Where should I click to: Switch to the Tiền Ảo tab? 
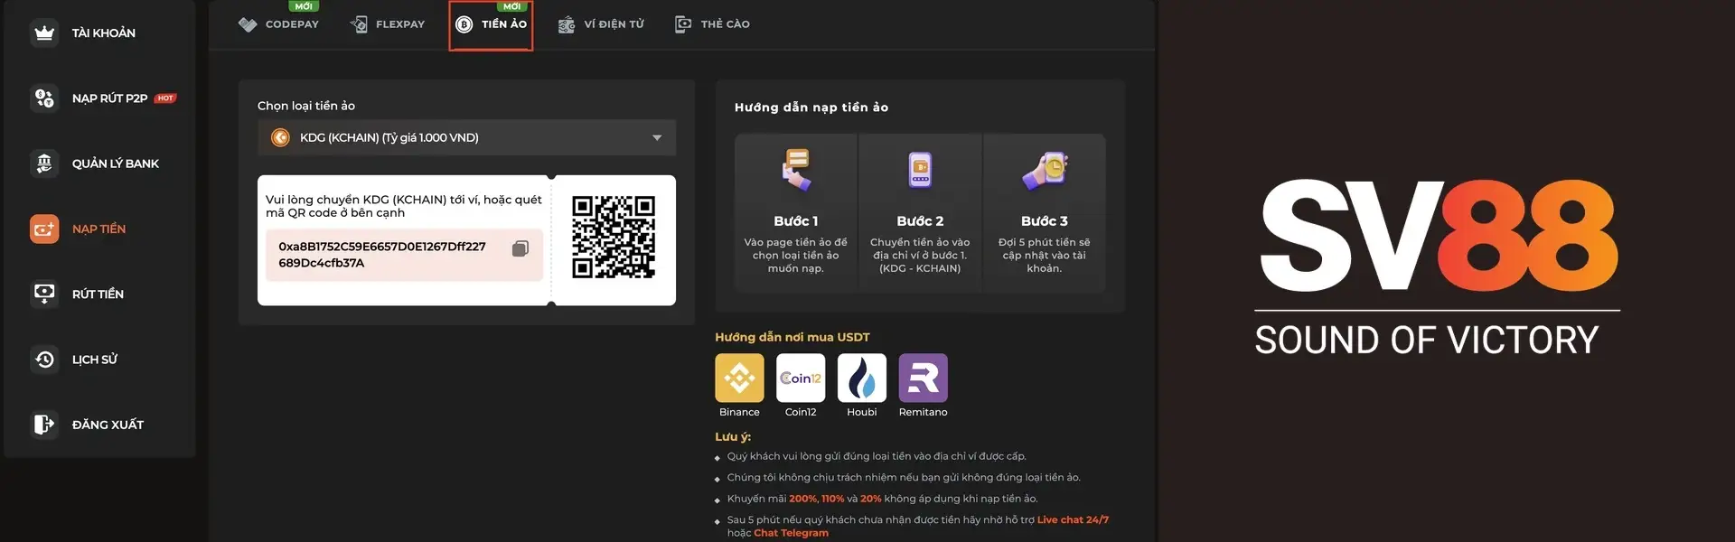coord(491,24)
